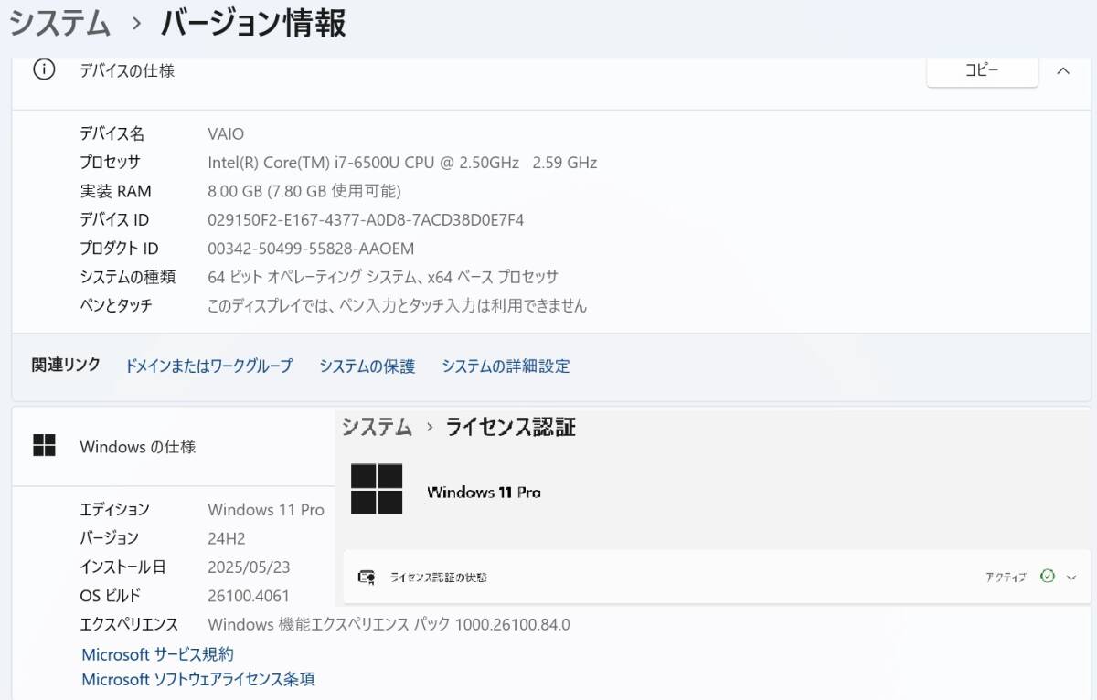Click the ライセンス認証 heading
The width and height of the screenshot is (1097, 700).
pyautogui.click(x=510, y=427)
